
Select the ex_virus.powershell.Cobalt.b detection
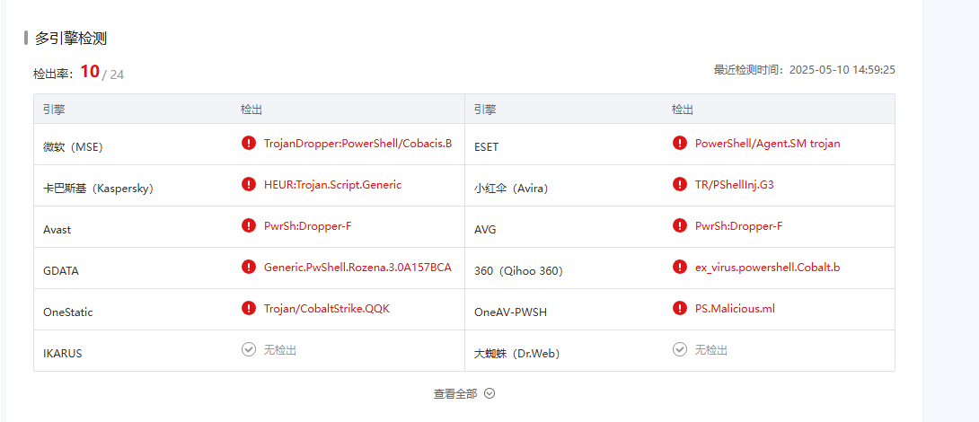point(767,267)
